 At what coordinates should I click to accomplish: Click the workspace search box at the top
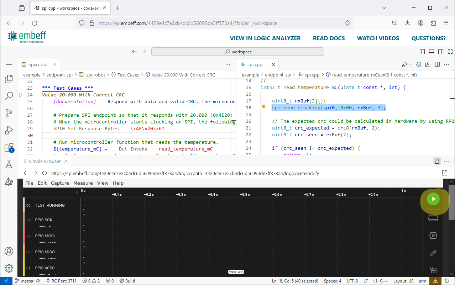pos(238,52)
